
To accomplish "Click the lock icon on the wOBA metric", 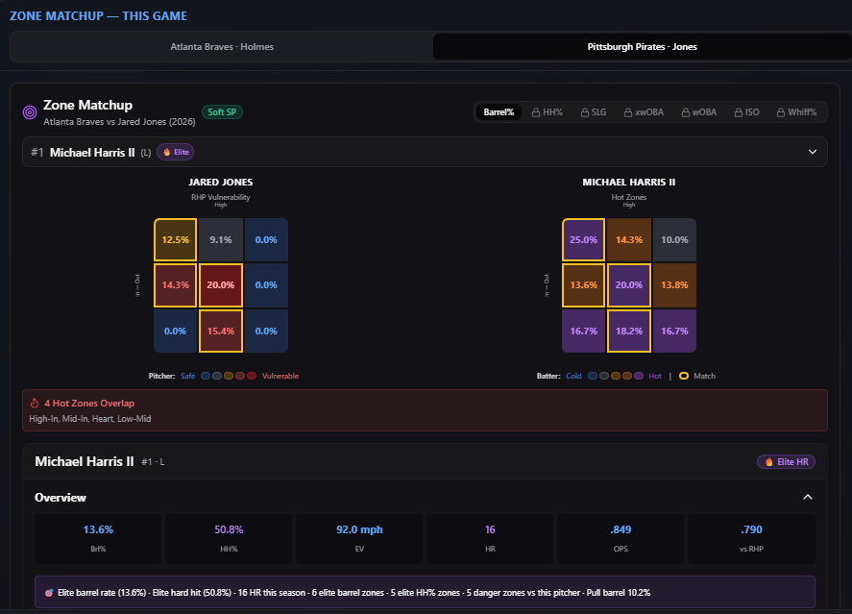I will point(686,112).
